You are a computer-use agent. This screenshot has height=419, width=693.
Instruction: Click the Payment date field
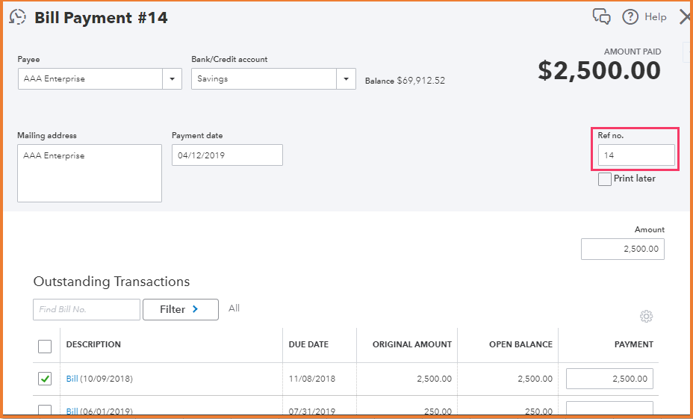pyautogui.click(x=227, y=155)
